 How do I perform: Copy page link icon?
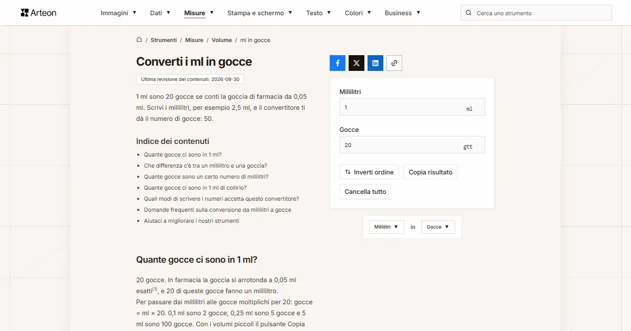[x=394, y=63]
